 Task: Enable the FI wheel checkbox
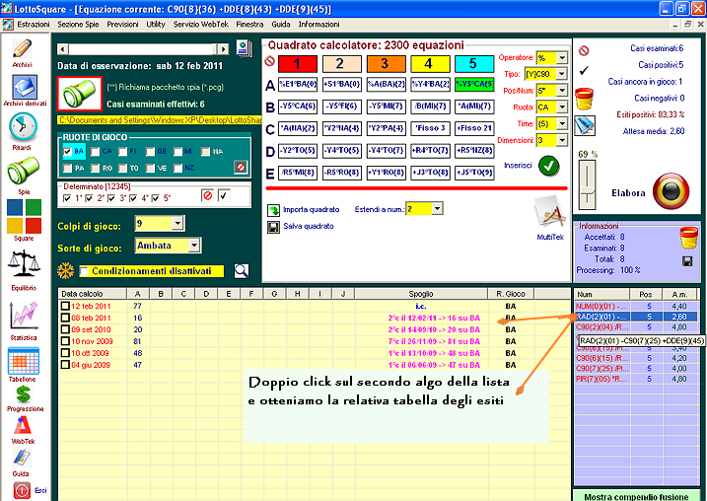[122, 152]
